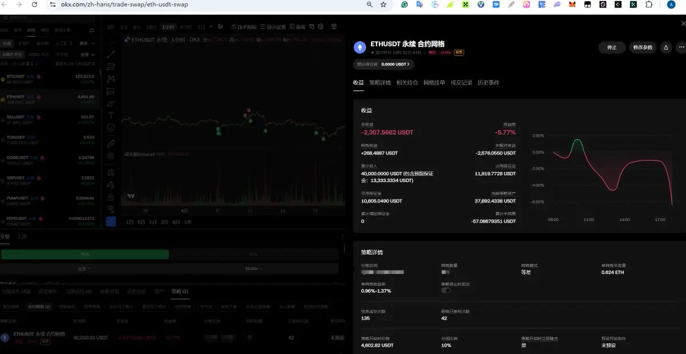Switch to the 收益 tab
The image size is (686, 354).
(x=358, y=83)
